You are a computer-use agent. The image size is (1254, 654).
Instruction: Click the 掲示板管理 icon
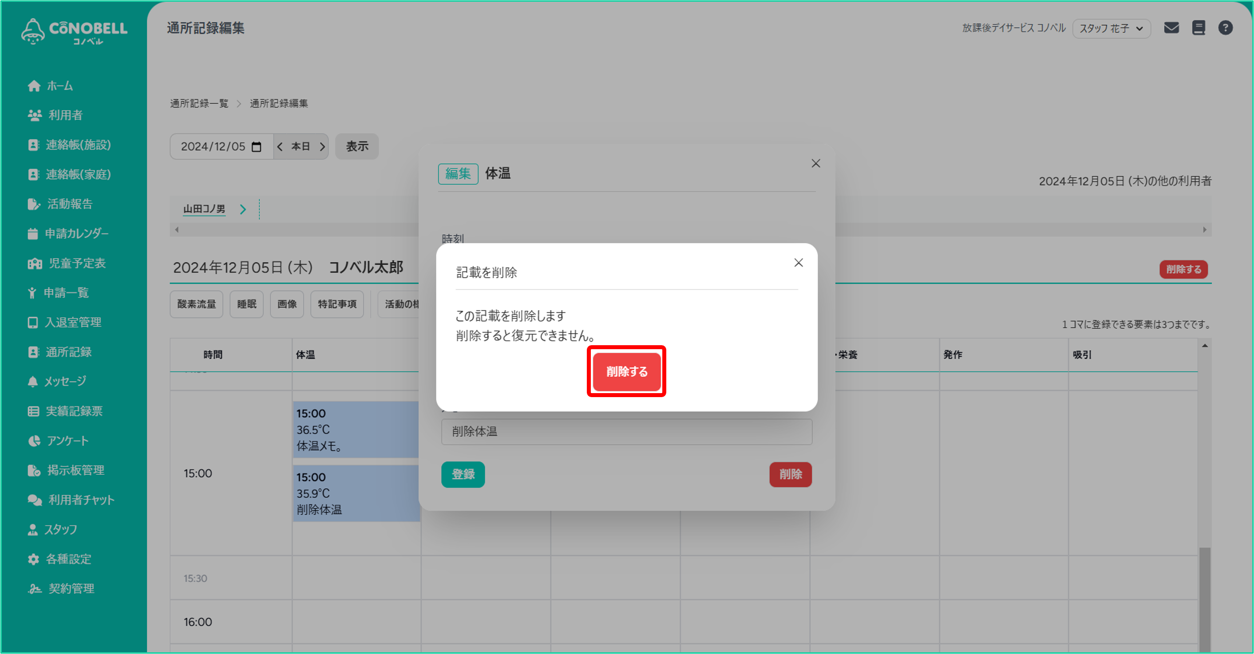[x=34, y=470]
